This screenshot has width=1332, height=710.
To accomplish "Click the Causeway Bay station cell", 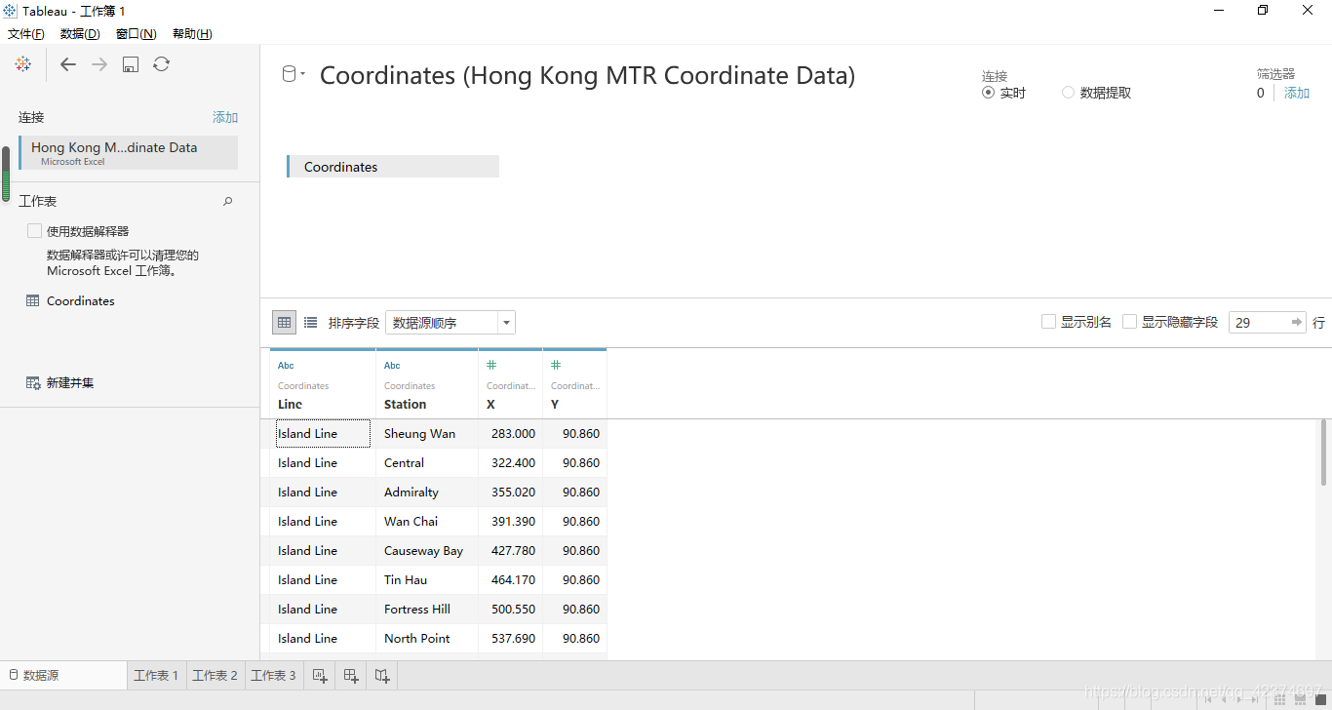I will (x=427, y=551).
